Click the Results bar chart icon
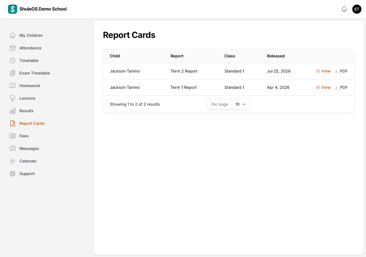 click(x=13, y=111)
